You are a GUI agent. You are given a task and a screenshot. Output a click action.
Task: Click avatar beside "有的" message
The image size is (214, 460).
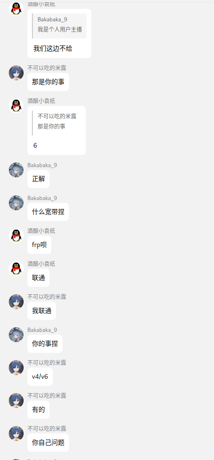pyautogui.click(x=16, y=401)
